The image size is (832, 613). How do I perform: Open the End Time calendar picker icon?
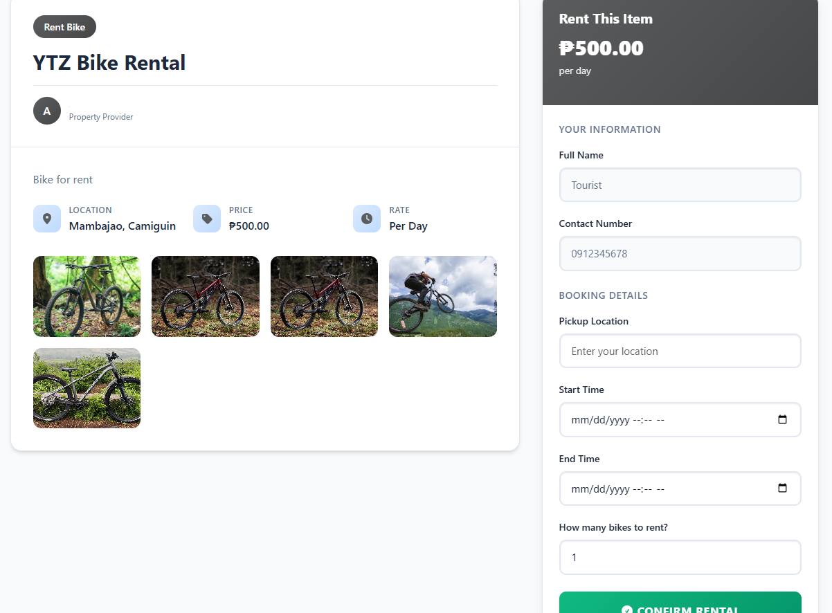782,488
